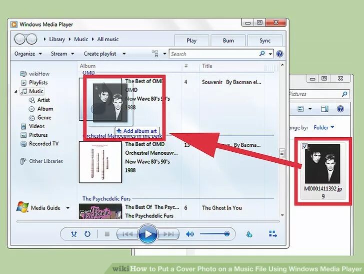This screenshot has width=364, height=274.
Task: Click the volume slider handle
Action: click(227, 234)
